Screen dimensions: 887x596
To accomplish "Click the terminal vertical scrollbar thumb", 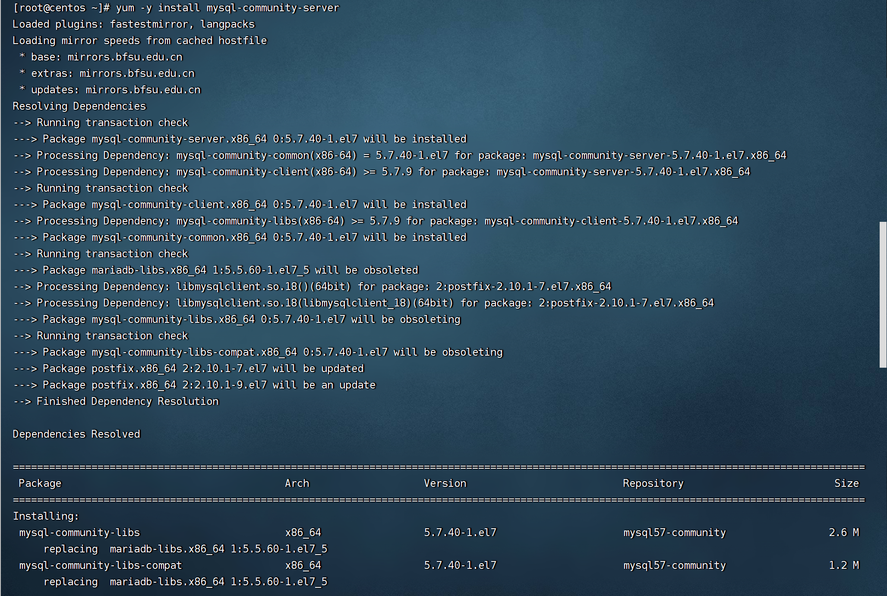I will point(883,295).
